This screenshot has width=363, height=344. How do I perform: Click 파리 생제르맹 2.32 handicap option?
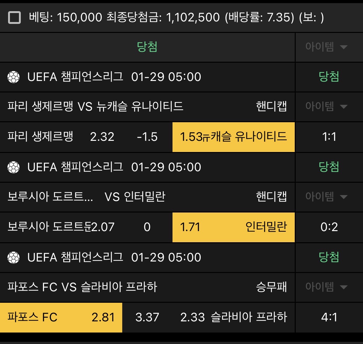tap(61, 137)
